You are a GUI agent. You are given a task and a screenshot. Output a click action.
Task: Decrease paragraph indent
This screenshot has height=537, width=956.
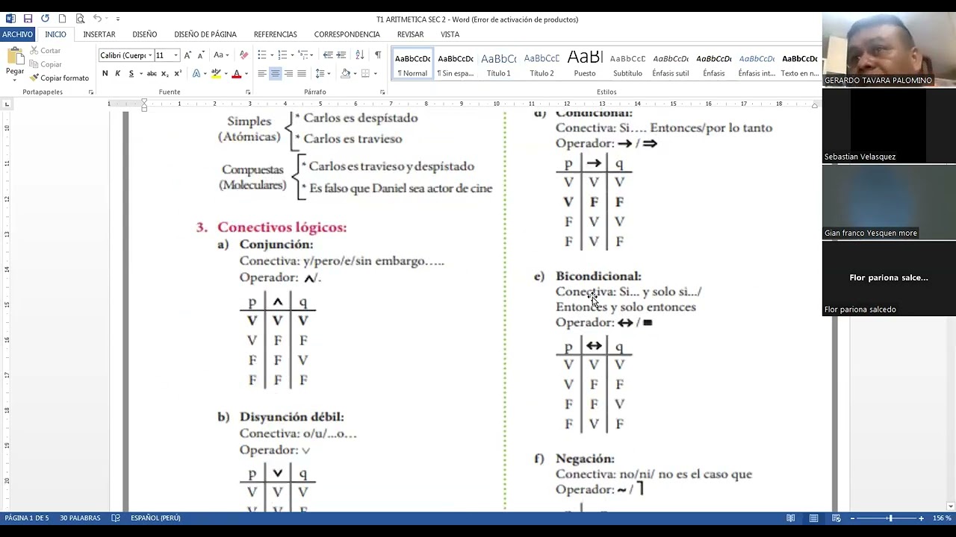(328, 55)
